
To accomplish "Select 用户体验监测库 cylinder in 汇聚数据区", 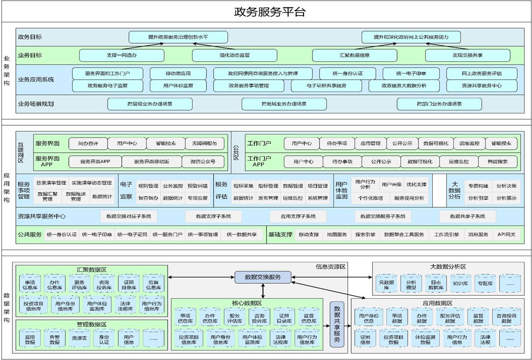I will [97, 305].
